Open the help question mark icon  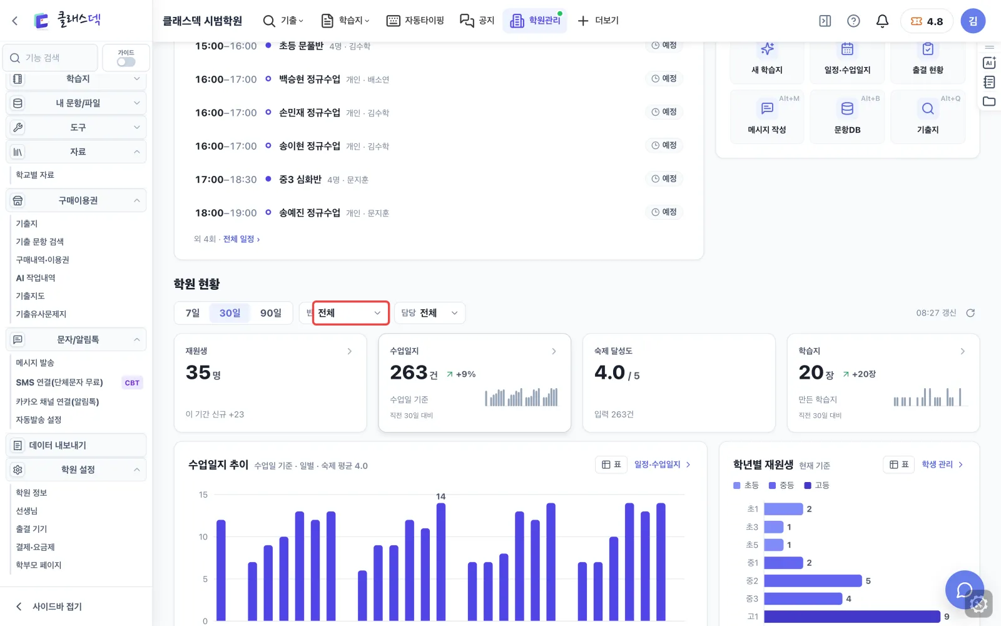(853, 21)
